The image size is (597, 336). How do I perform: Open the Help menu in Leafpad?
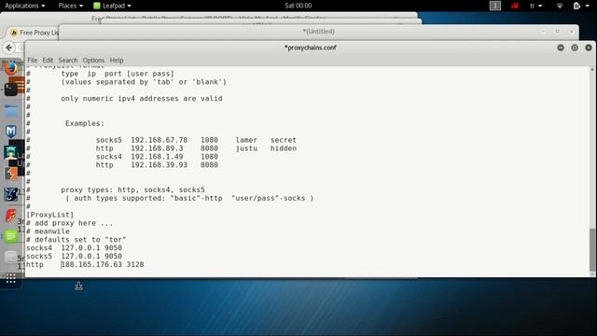coord(117,60)
